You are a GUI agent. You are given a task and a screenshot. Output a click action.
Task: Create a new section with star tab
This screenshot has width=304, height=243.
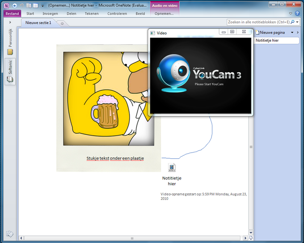[62, 23]
